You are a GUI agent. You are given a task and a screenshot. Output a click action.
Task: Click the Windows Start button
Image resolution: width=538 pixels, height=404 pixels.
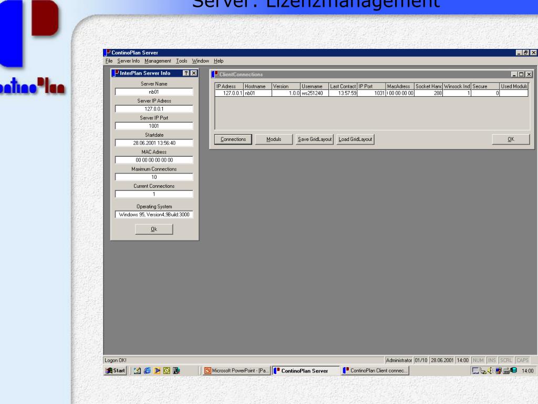point(115,371)
